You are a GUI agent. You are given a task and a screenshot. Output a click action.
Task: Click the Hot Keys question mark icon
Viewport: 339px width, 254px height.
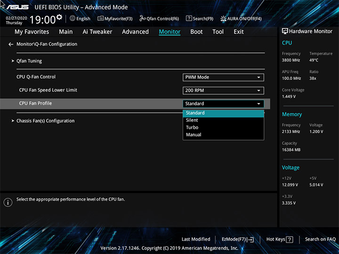point(290,239)
